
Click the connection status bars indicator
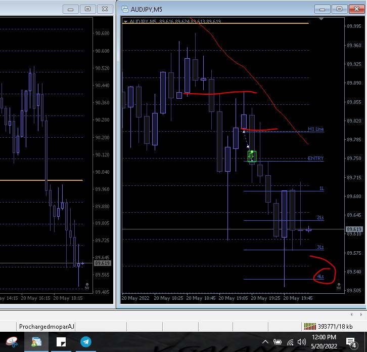310,327
